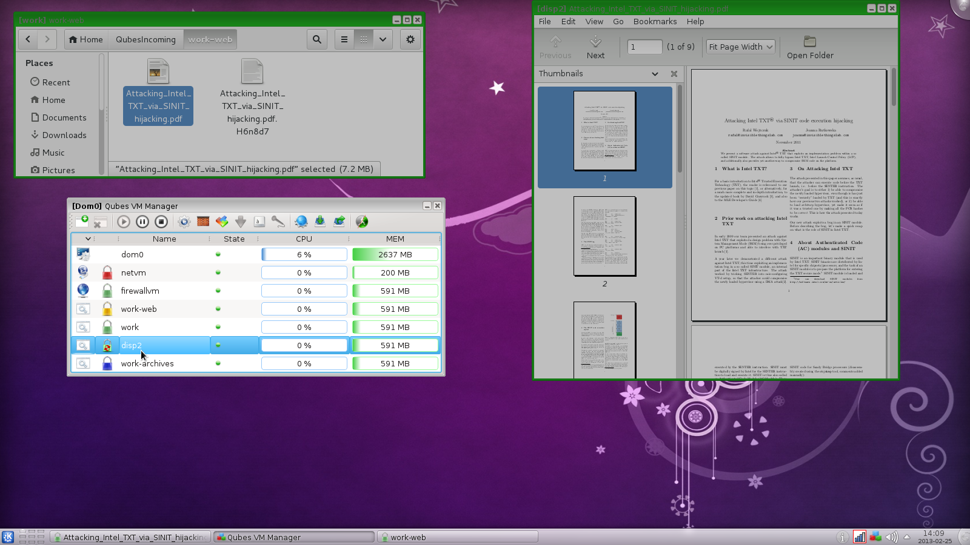This screenshot has height=545, width=970.
Task: Click the page number input field
Action: pyautogui.click(x=644, y=47)
